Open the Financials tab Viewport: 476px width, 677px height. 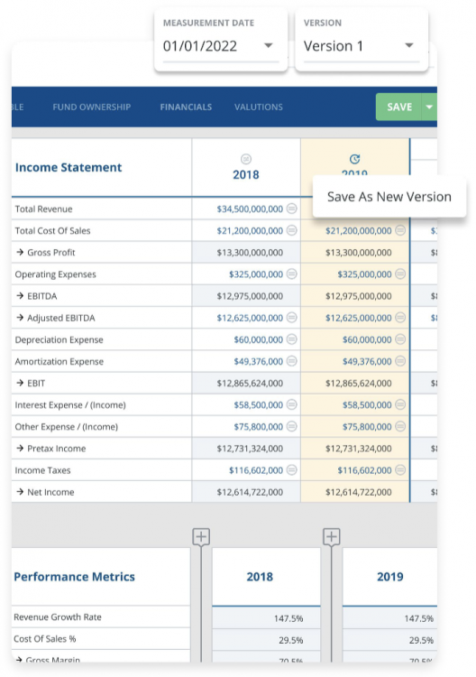tap(186, 107)
